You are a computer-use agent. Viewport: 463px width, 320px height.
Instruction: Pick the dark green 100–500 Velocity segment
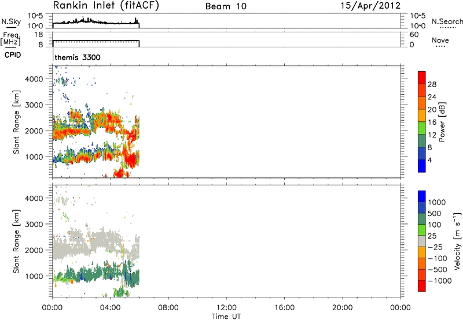(422, 219)
